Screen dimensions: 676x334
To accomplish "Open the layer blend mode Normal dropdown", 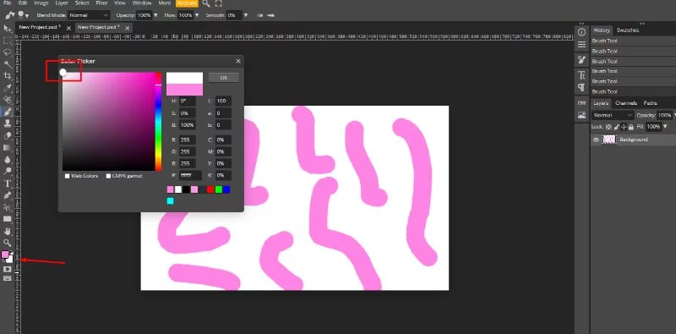I will point(613,115).
